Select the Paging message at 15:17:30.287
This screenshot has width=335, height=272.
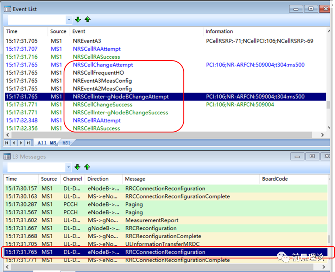coord(166,204)
